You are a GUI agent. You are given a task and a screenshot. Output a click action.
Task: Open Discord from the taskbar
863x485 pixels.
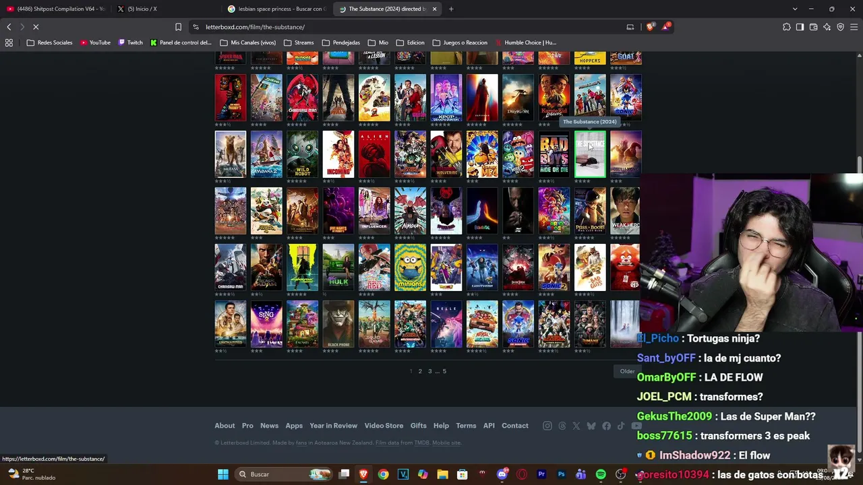[x=502, y=474]
